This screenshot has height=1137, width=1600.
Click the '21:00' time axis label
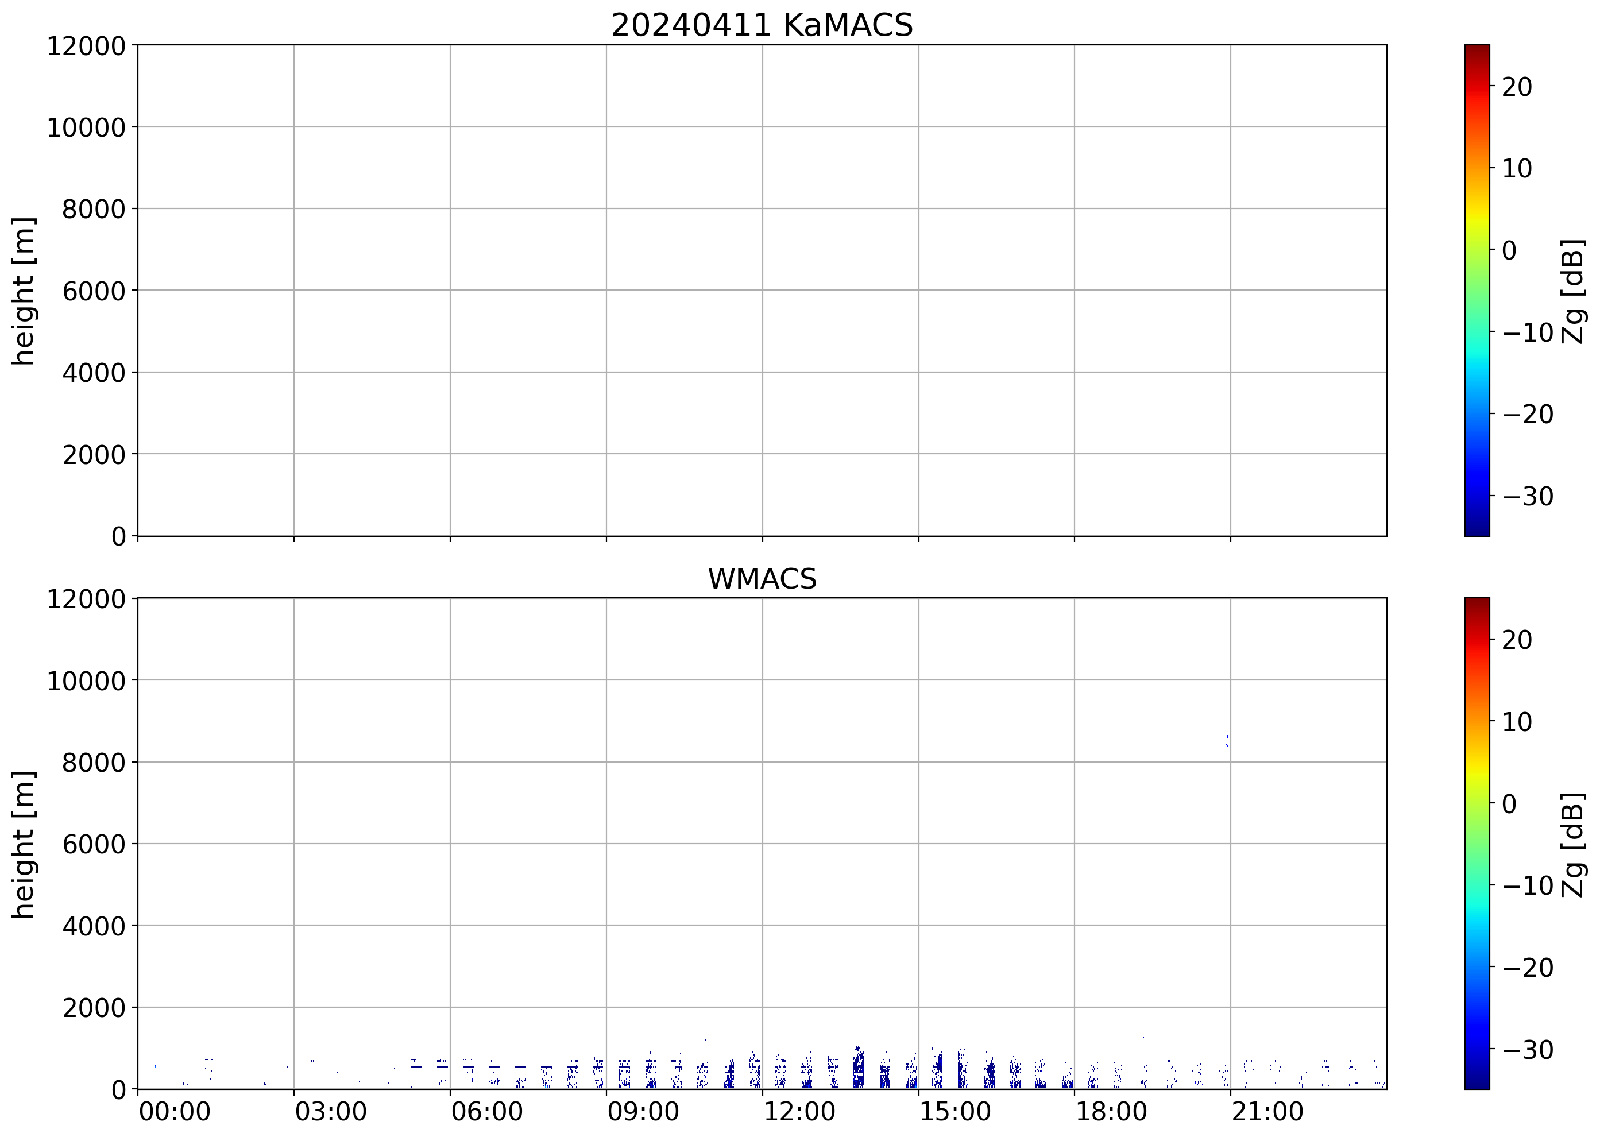click(x=1267, y=1112)
